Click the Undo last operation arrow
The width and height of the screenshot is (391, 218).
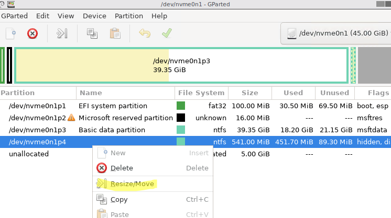(x=145, y=33)
